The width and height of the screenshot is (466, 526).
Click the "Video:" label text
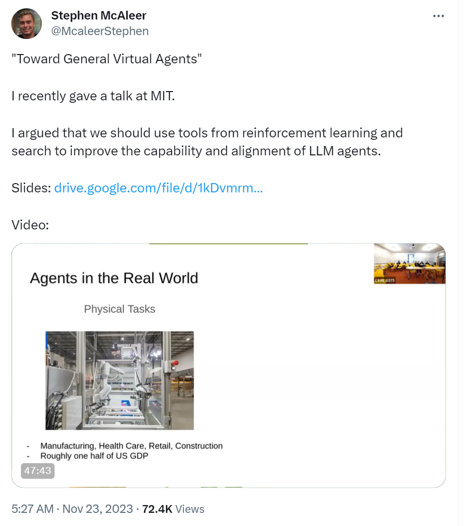click(30, 225)
